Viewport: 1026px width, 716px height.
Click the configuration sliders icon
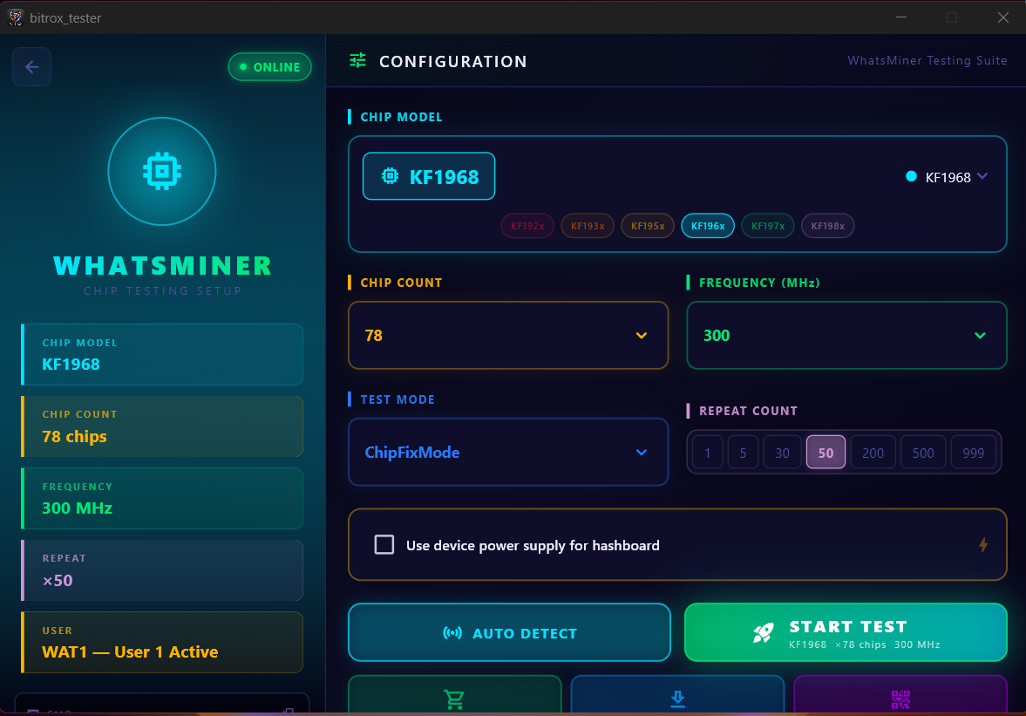tap(358, 61)
